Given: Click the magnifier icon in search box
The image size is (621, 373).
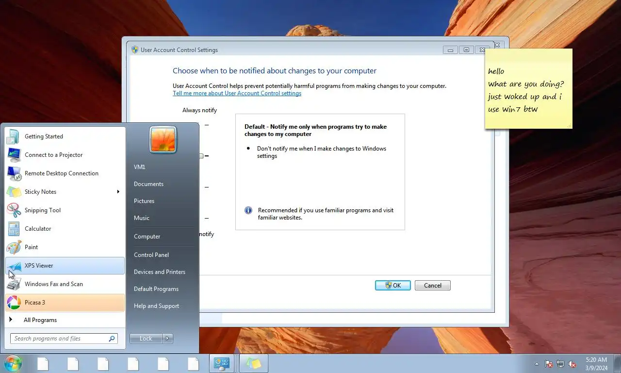Looking at the screenshot, I should [112, 339].
